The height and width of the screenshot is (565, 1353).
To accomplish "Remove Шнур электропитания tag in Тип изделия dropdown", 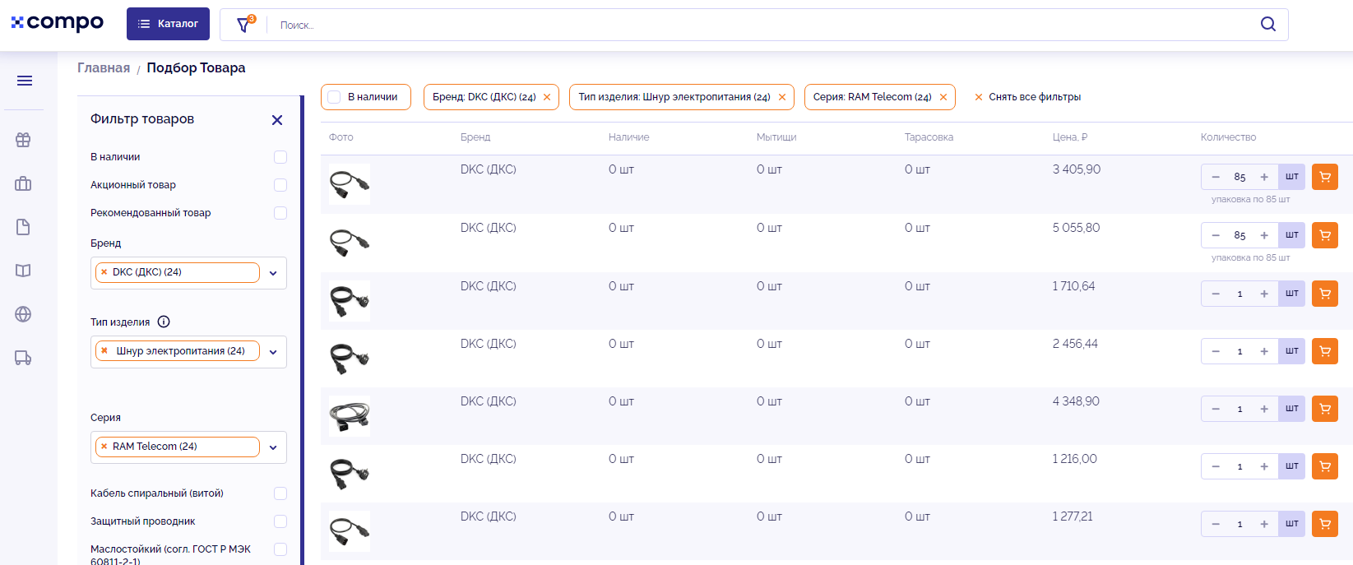I will (104, 351).
